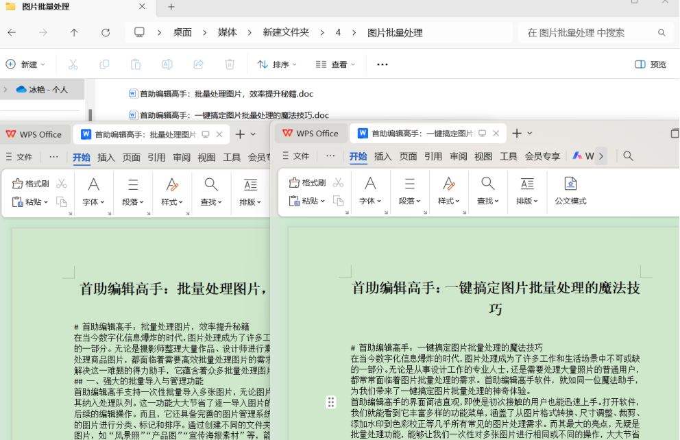Click the up-arrow navigate button in explorer
Image resolution: width=680 pixels, height=440 pixels.
(x=74, y=32)
